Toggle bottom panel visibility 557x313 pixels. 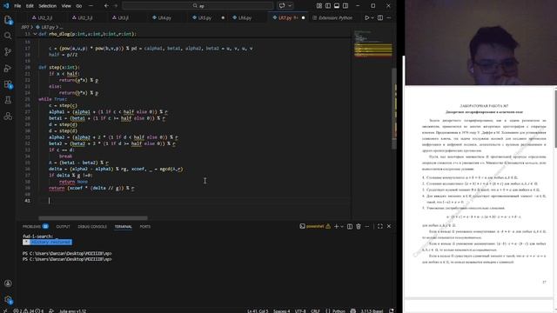pos(337,6)
